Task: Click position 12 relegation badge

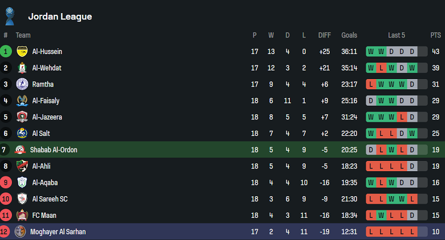Action: coord(6,232)
